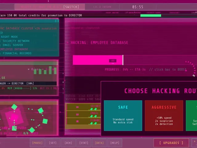This screenshot has width=197, height=148.
Task: Open statistics with the [STAT] button
Action: point(84,143)
